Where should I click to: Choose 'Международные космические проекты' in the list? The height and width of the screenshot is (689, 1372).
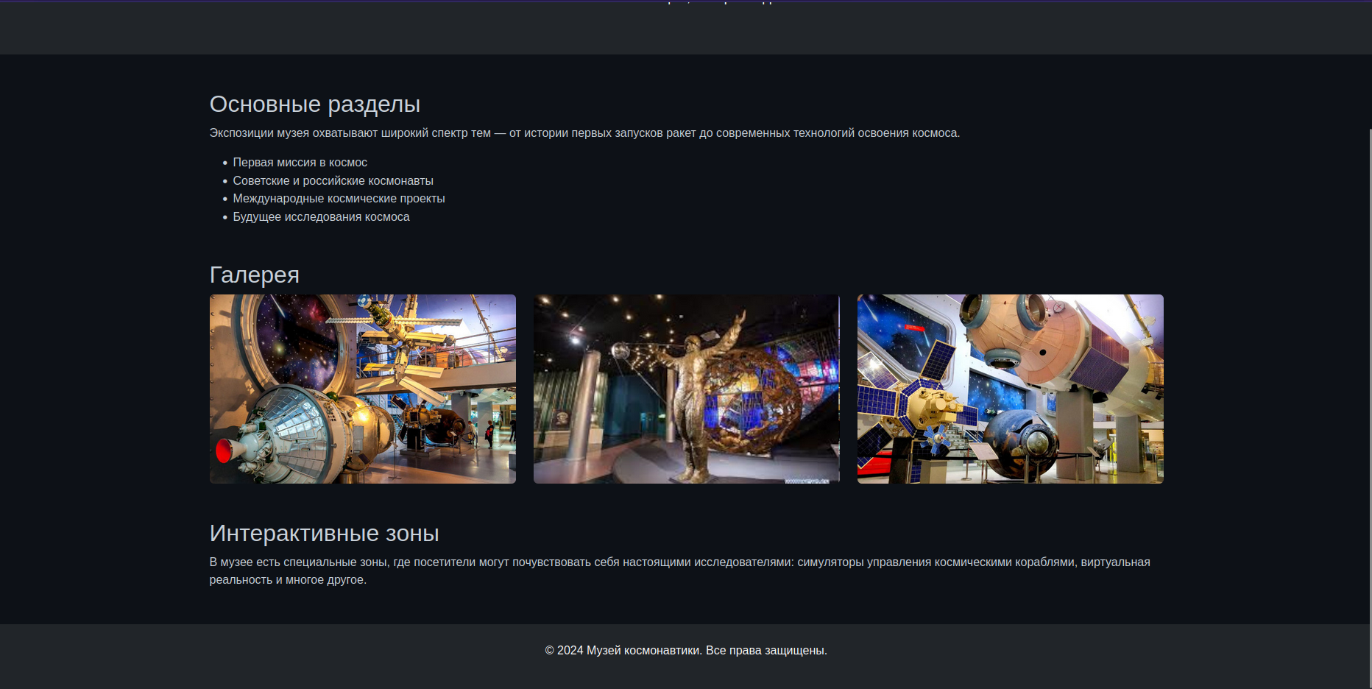coord(339,199)
